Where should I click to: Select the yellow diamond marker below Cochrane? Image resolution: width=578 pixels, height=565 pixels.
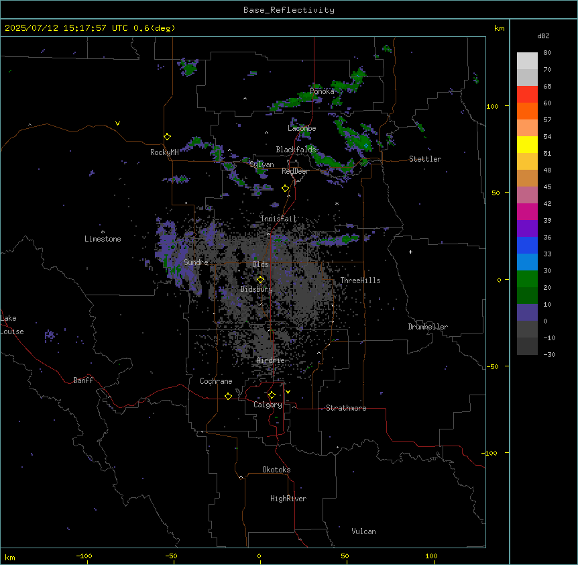tap(228, 396)
